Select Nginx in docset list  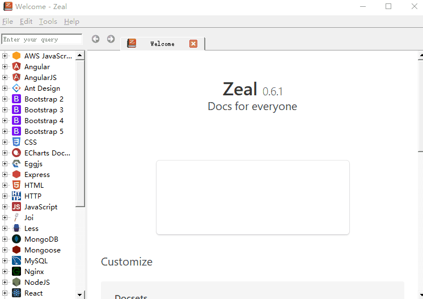point(34,271)
